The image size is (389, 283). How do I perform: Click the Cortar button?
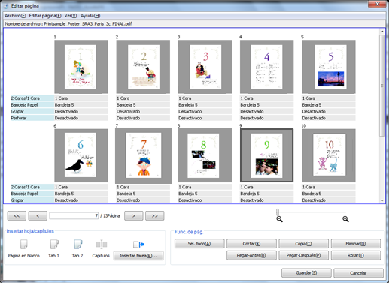pyautogui.click(x=251, y=244)
